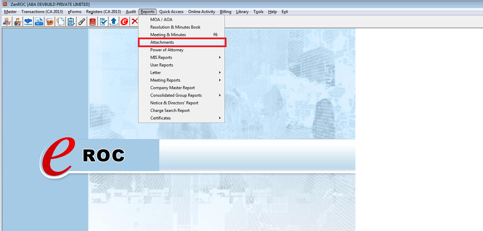This screenshot has width=483, height=231.
Task: Click the suited man with pen icon
Action: pyautogui.click(x=18, y=22)
